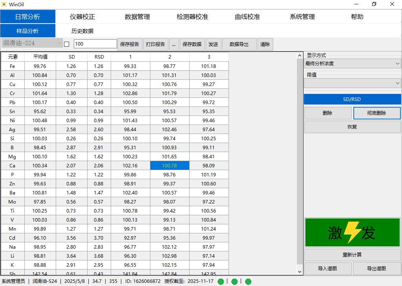
Task: Open the 润滑油-S24 sample dropdown
Action: point(32,43)
